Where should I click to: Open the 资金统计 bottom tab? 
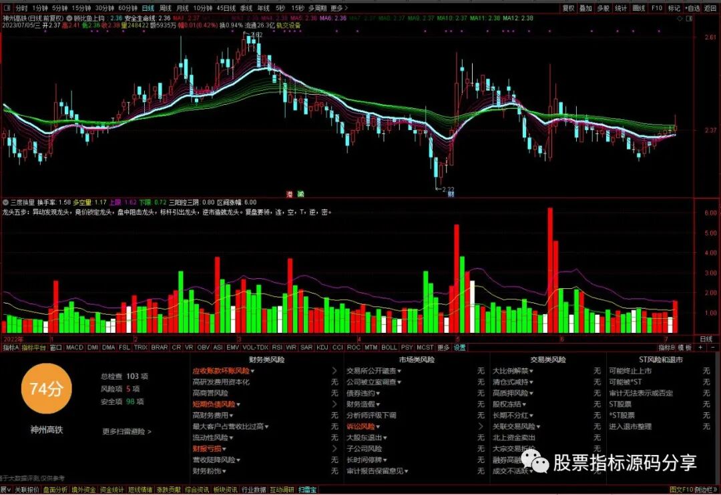[x=111, y=490]
